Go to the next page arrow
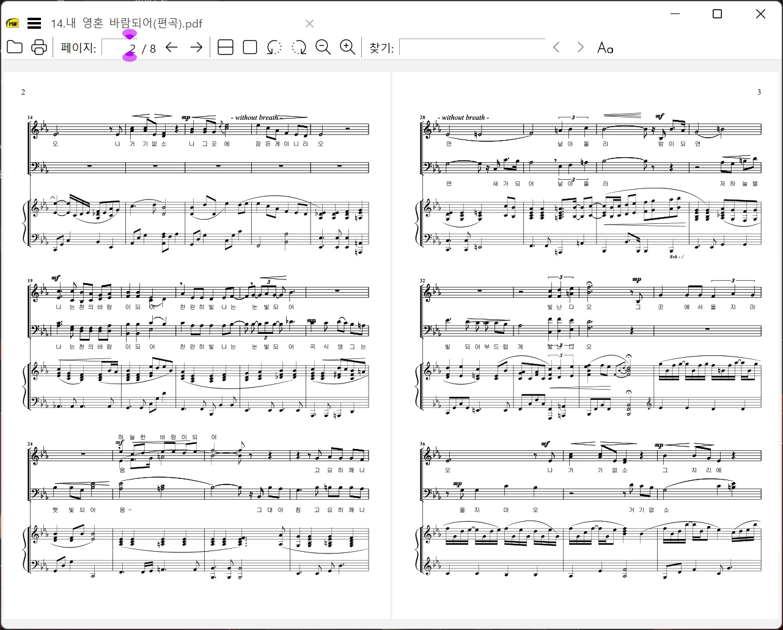The width and height of the screenshot is (783, 630). [196, 47]
